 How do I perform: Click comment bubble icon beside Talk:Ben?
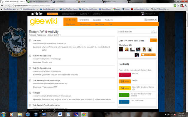[30, 93]
